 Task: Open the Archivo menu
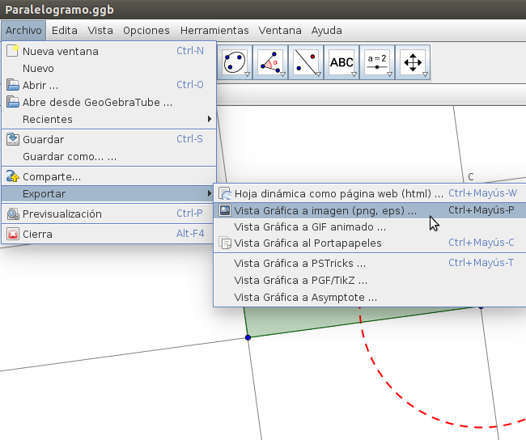[23, 31]
